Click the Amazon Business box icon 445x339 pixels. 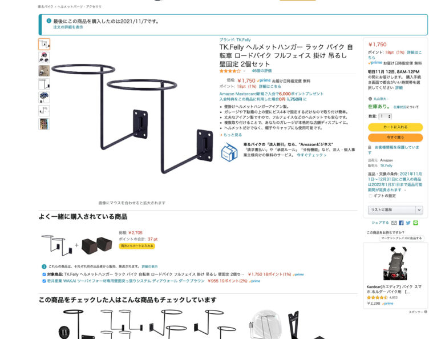pos(229,152)
